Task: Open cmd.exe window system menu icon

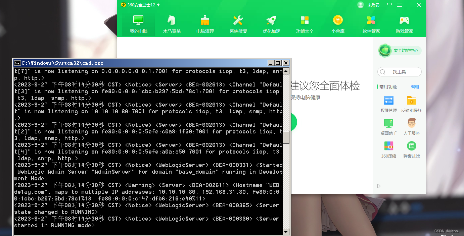Action: click(x=18, y=63)
